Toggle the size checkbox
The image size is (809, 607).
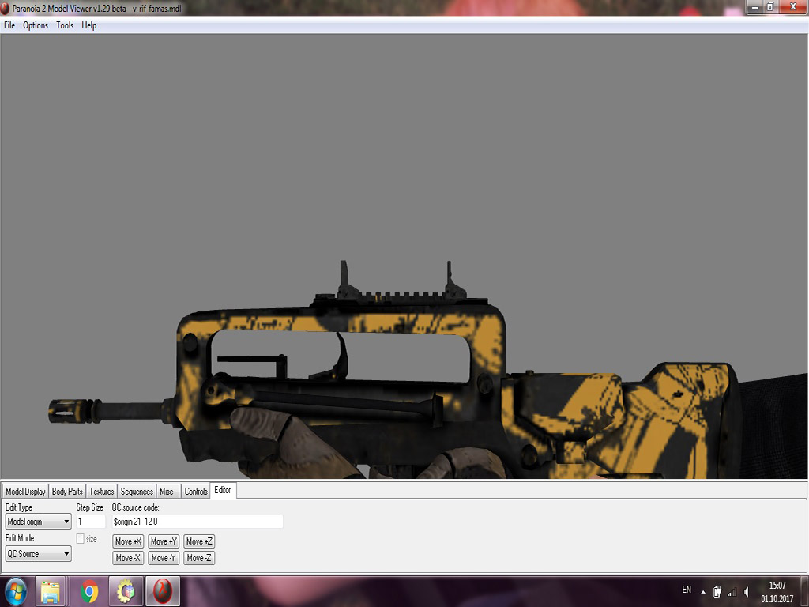tap(80, 539)
